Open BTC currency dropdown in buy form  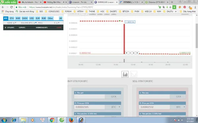pos(119,107)
